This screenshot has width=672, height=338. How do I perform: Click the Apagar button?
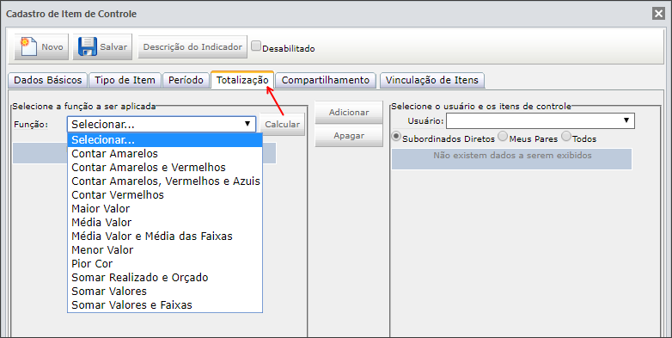[x=349, y=136]
